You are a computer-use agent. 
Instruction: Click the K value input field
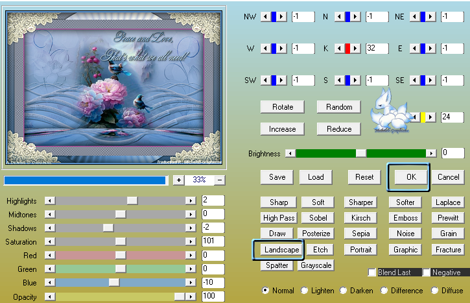coord(377,48)
